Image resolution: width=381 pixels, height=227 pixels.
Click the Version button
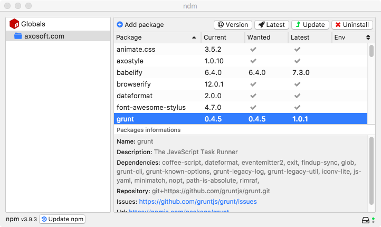233,24
